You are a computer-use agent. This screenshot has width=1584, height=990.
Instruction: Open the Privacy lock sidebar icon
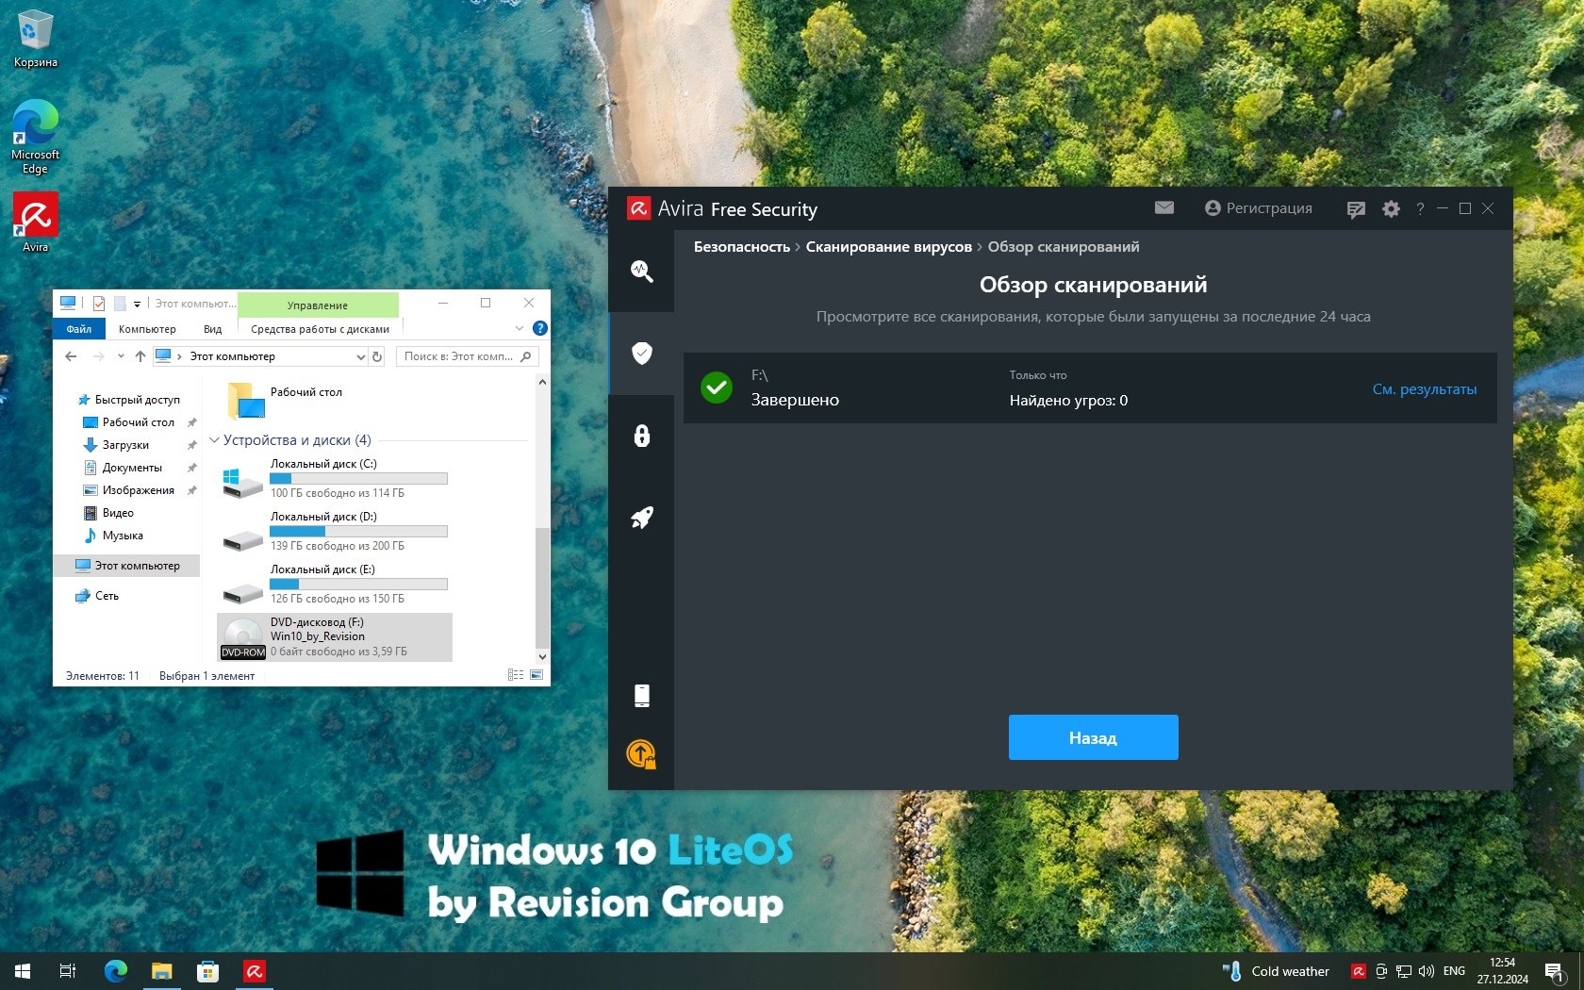(x=641, y=436)
